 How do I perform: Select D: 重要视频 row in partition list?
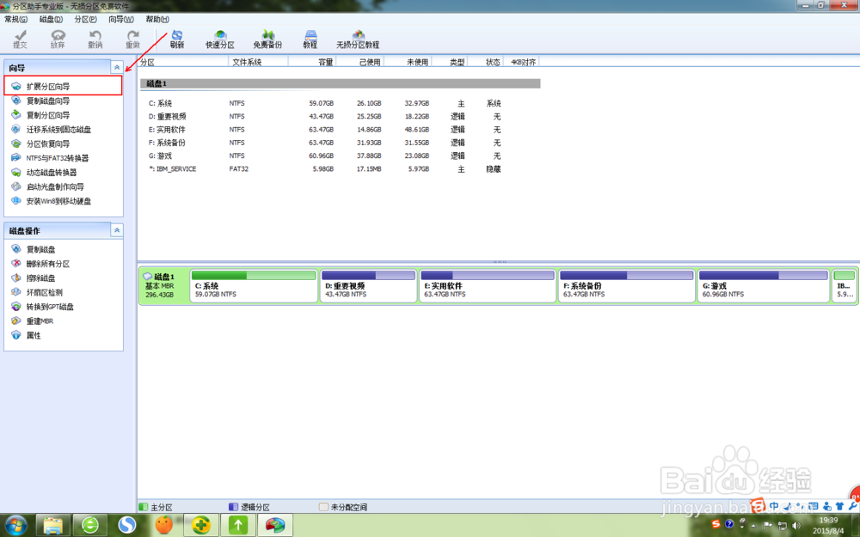pyautogui.click(x=339, y=116)
